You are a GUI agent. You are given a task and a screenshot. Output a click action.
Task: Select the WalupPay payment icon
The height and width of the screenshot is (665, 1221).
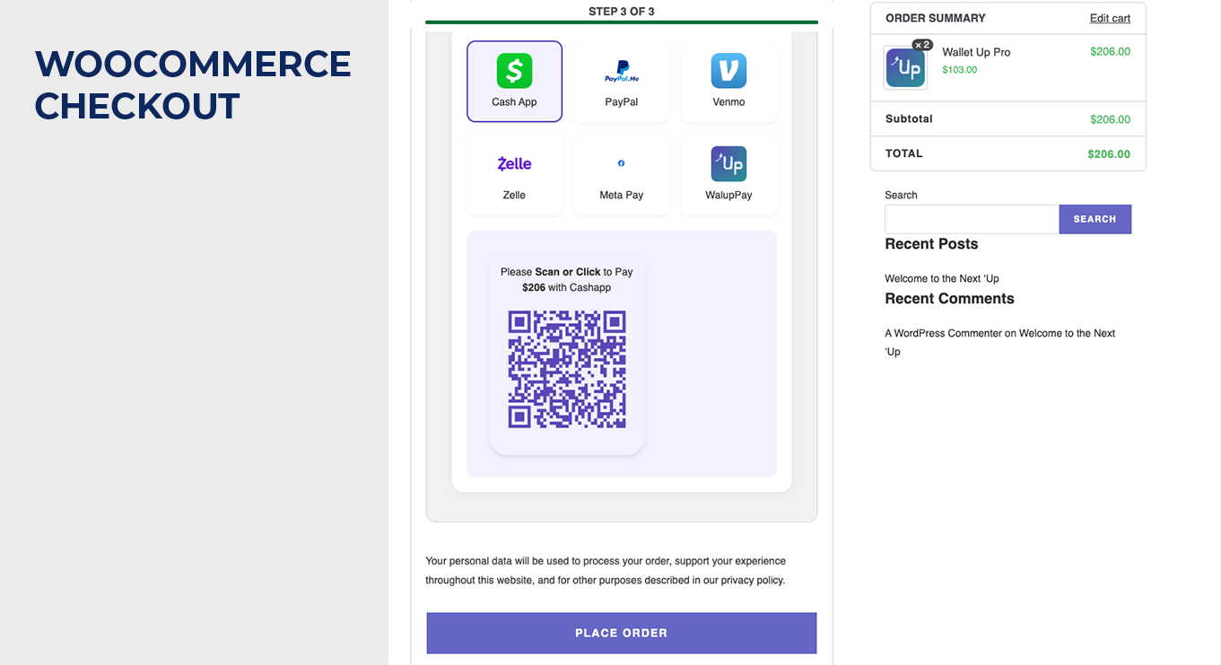(x=728, y=163)
